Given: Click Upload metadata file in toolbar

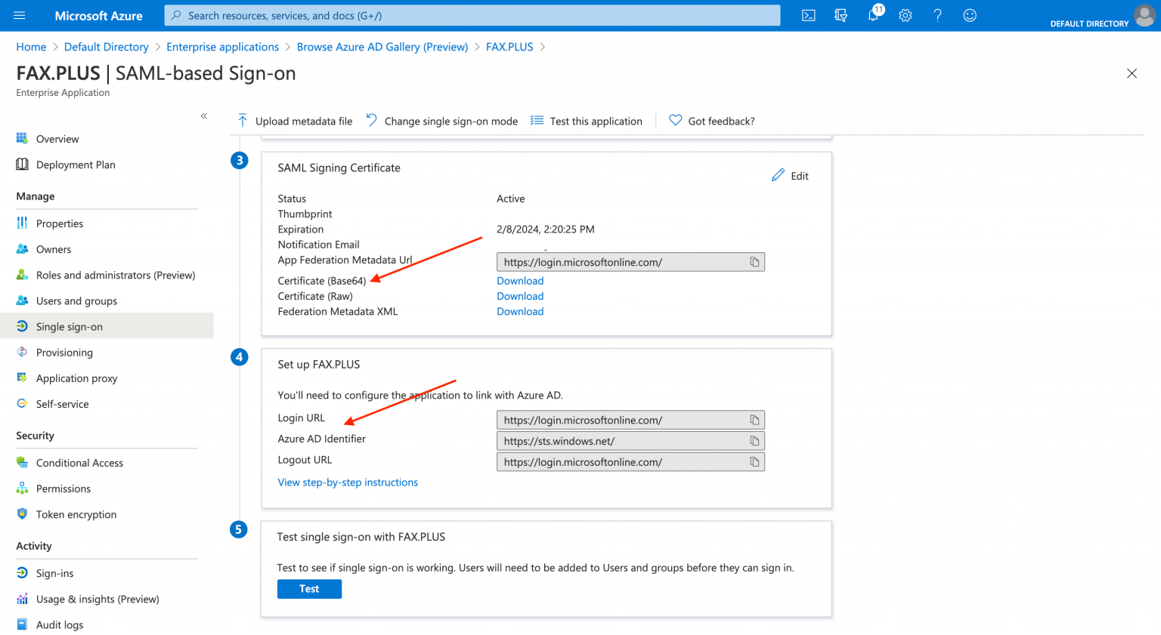Looking at the screenshot, I should click(295, 121).
